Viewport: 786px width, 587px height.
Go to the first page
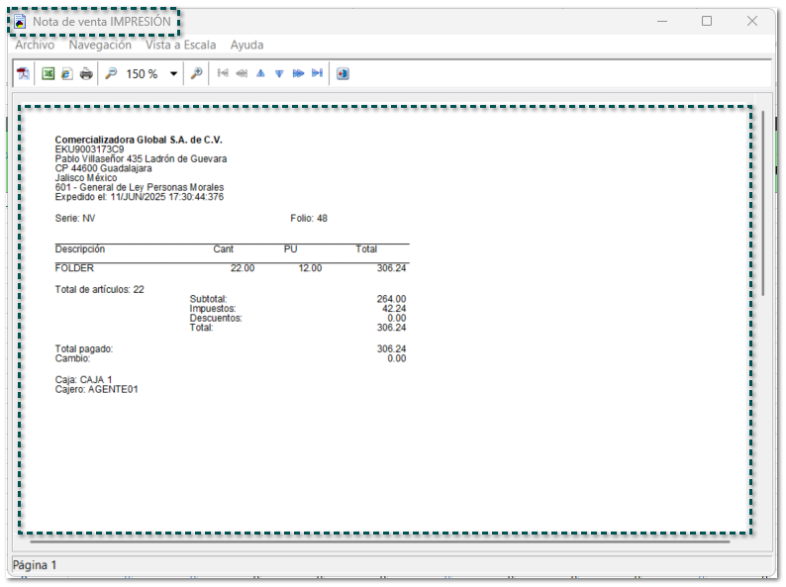223,74
